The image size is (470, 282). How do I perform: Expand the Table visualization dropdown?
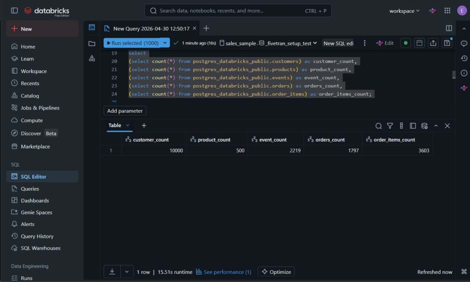128,126
